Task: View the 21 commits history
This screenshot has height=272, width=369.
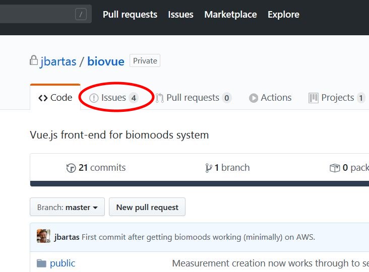Action: (96, 168)
